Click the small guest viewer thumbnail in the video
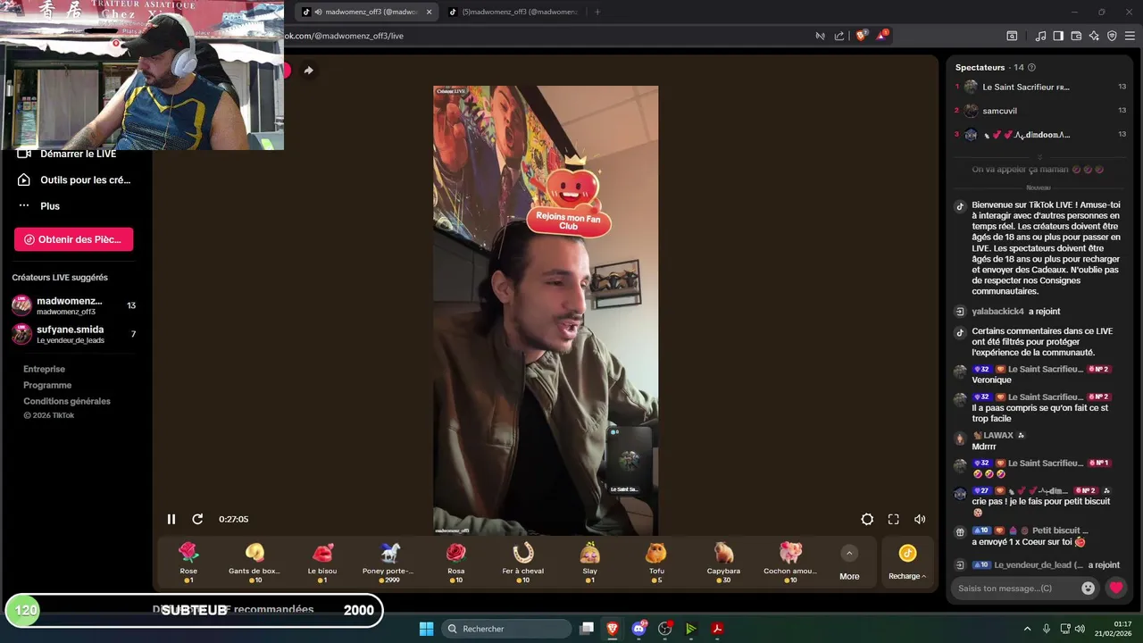1143x643 pixels. click(x=630, y=461)
